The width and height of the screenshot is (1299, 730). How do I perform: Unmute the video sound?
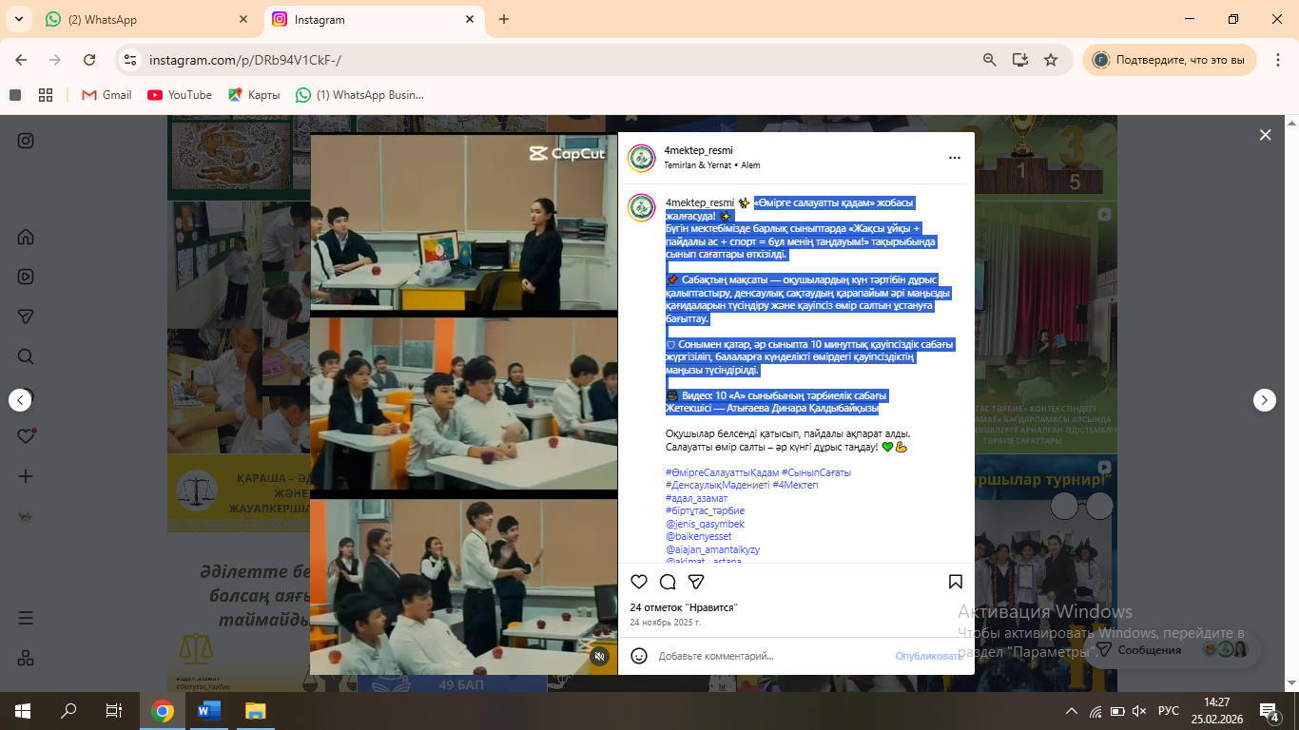coord(599,656)
